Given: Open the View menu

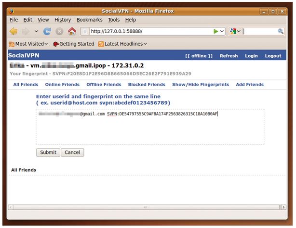Looking at the screenshot, I should click(43, 20).
